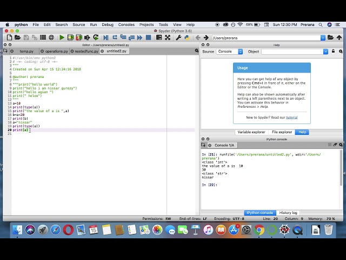Open the Variable explorer tab
Image resolution: width=346 pixels, height=260 pixels.
[251, 132]
